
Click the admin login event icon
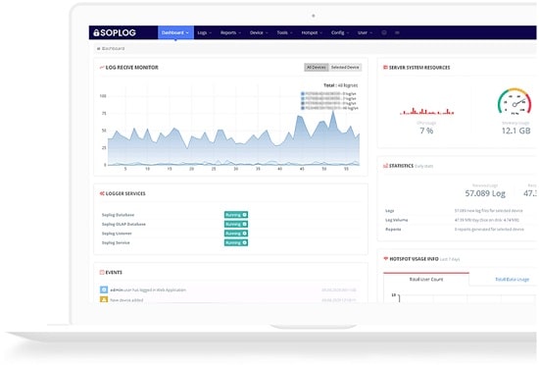point(104,289)
